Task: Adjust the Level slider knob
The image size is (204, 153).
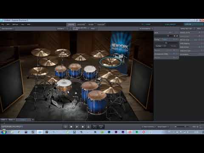Action: (x=168, y=36)
